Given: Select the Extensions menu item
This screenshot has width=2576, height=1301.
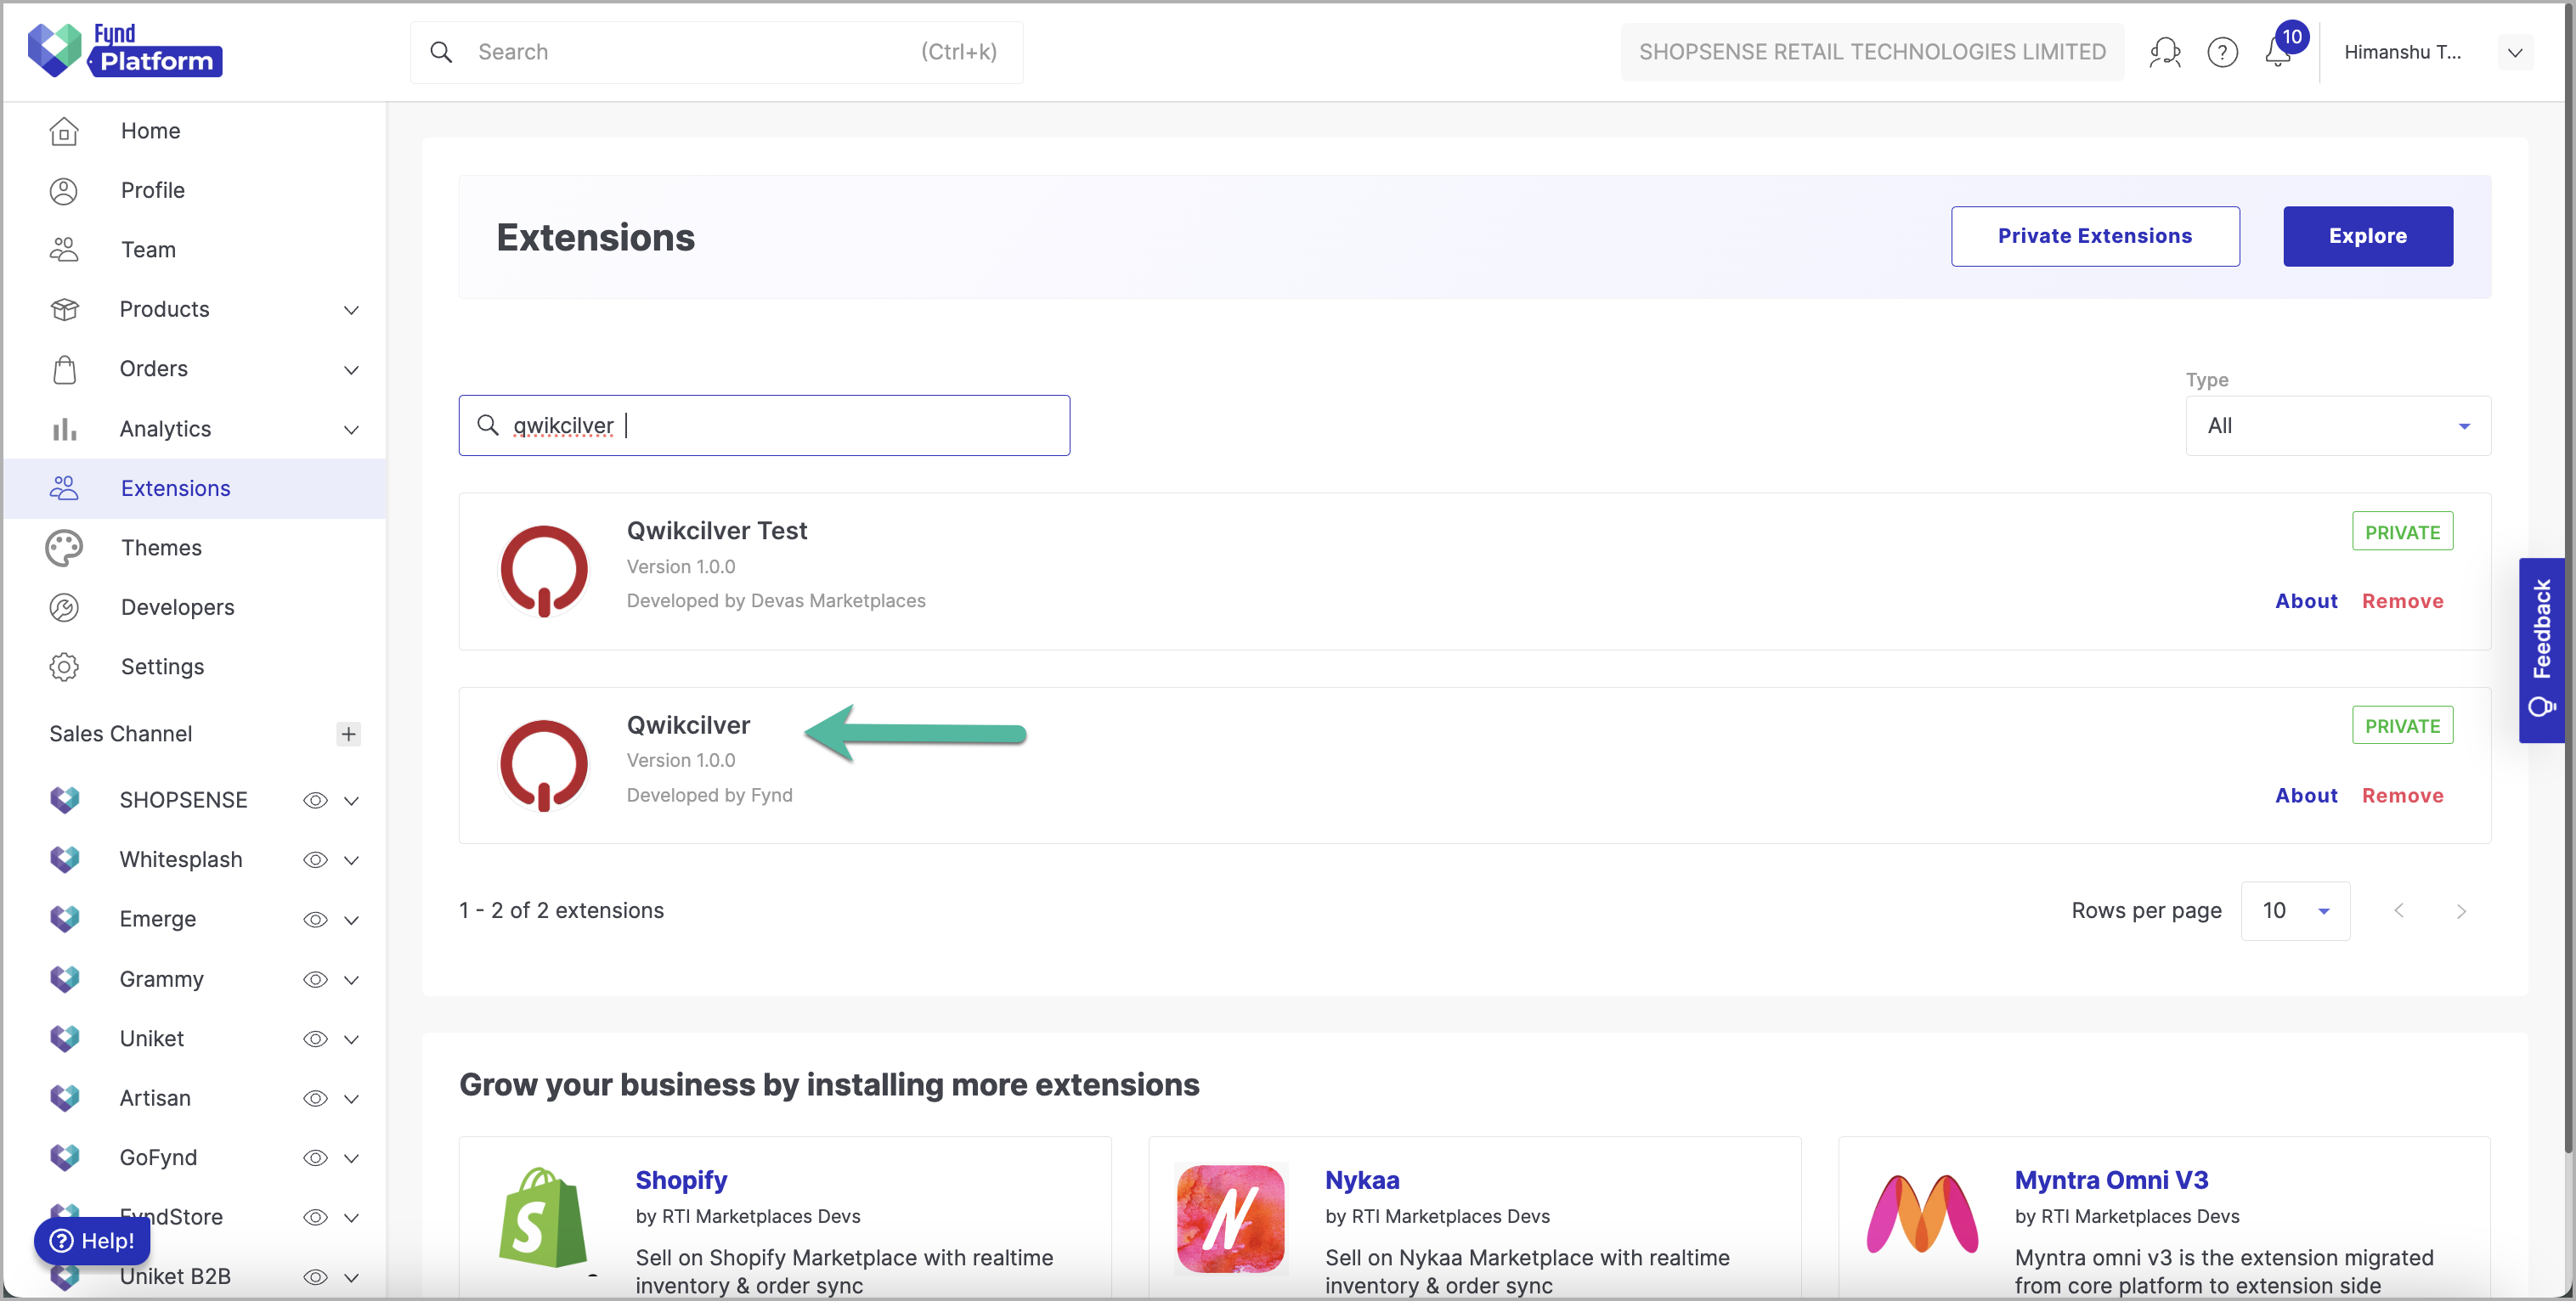Looking at the screenshot, I should tap(195, 488).
